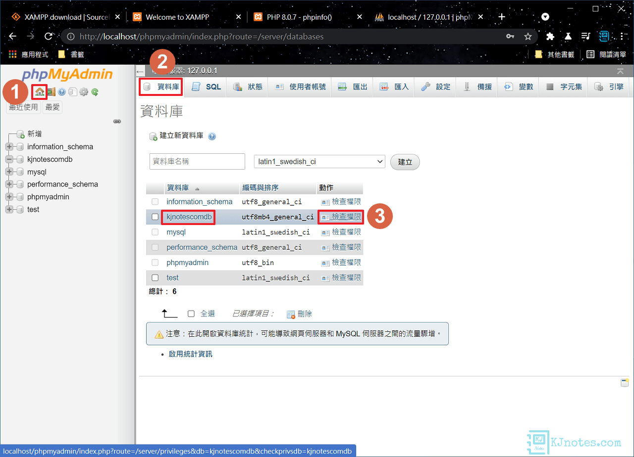Click privileges icon in kjnotescomdb row
This screenshot has height=457, width=634.
[325, 217]
